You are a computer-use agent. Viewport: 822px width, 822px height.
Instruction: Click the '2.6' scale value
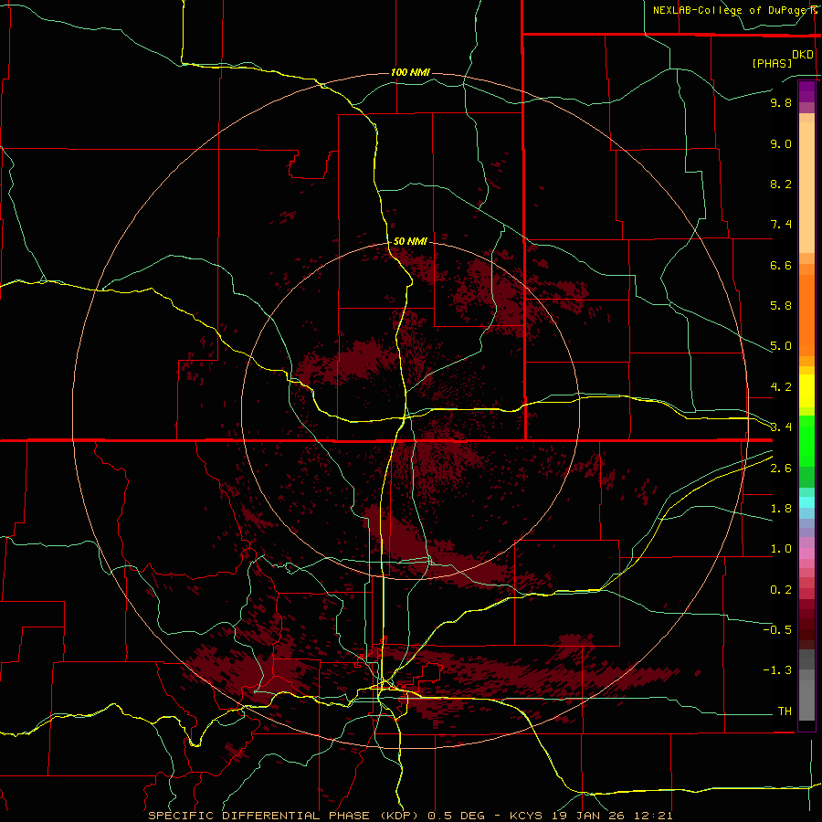(781, 468)
